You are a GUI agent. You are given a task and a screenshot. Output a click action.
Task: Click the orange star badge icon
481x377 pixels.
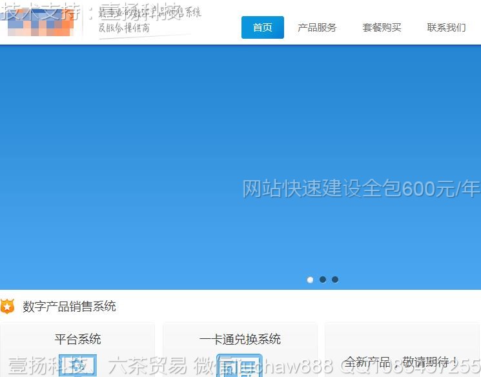(x=7, y=307)
